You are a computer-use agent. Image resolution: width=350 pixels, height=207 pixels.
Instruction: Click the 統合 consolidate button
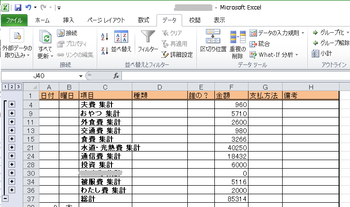259,44
